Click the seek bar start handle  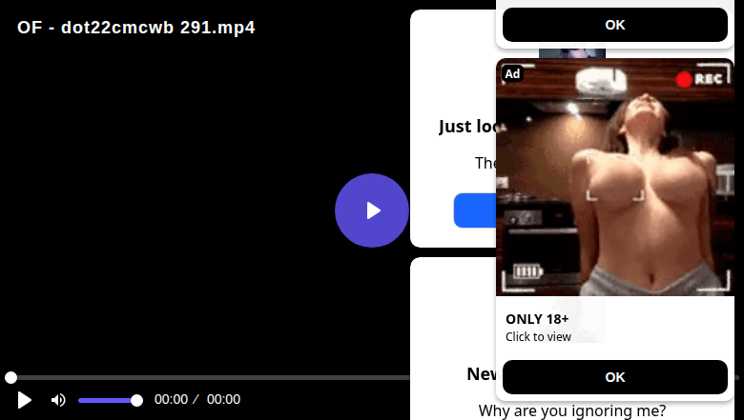[x=10, y=377]
